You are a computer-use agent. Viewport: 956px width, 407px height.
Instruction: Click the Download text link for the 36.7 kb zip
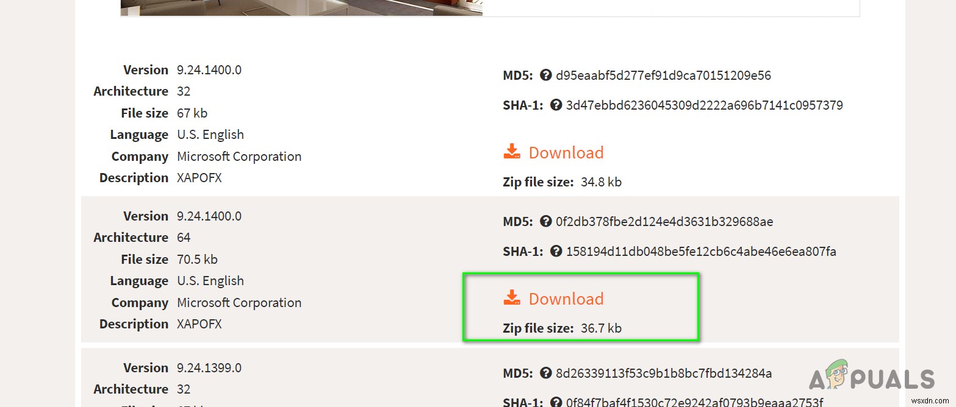coord(566,299)
